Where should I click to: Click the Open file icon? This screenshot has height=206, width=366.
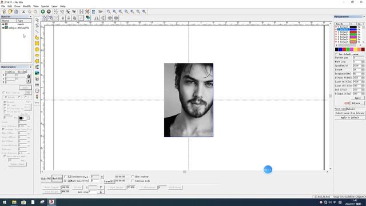coord(10,11)
